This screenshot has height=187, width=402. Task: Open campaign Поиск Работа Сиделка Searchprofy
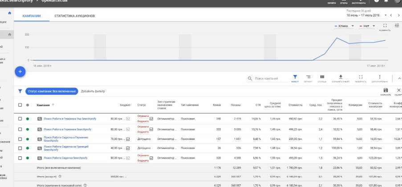pyautogui.click(x=65, y=158)
